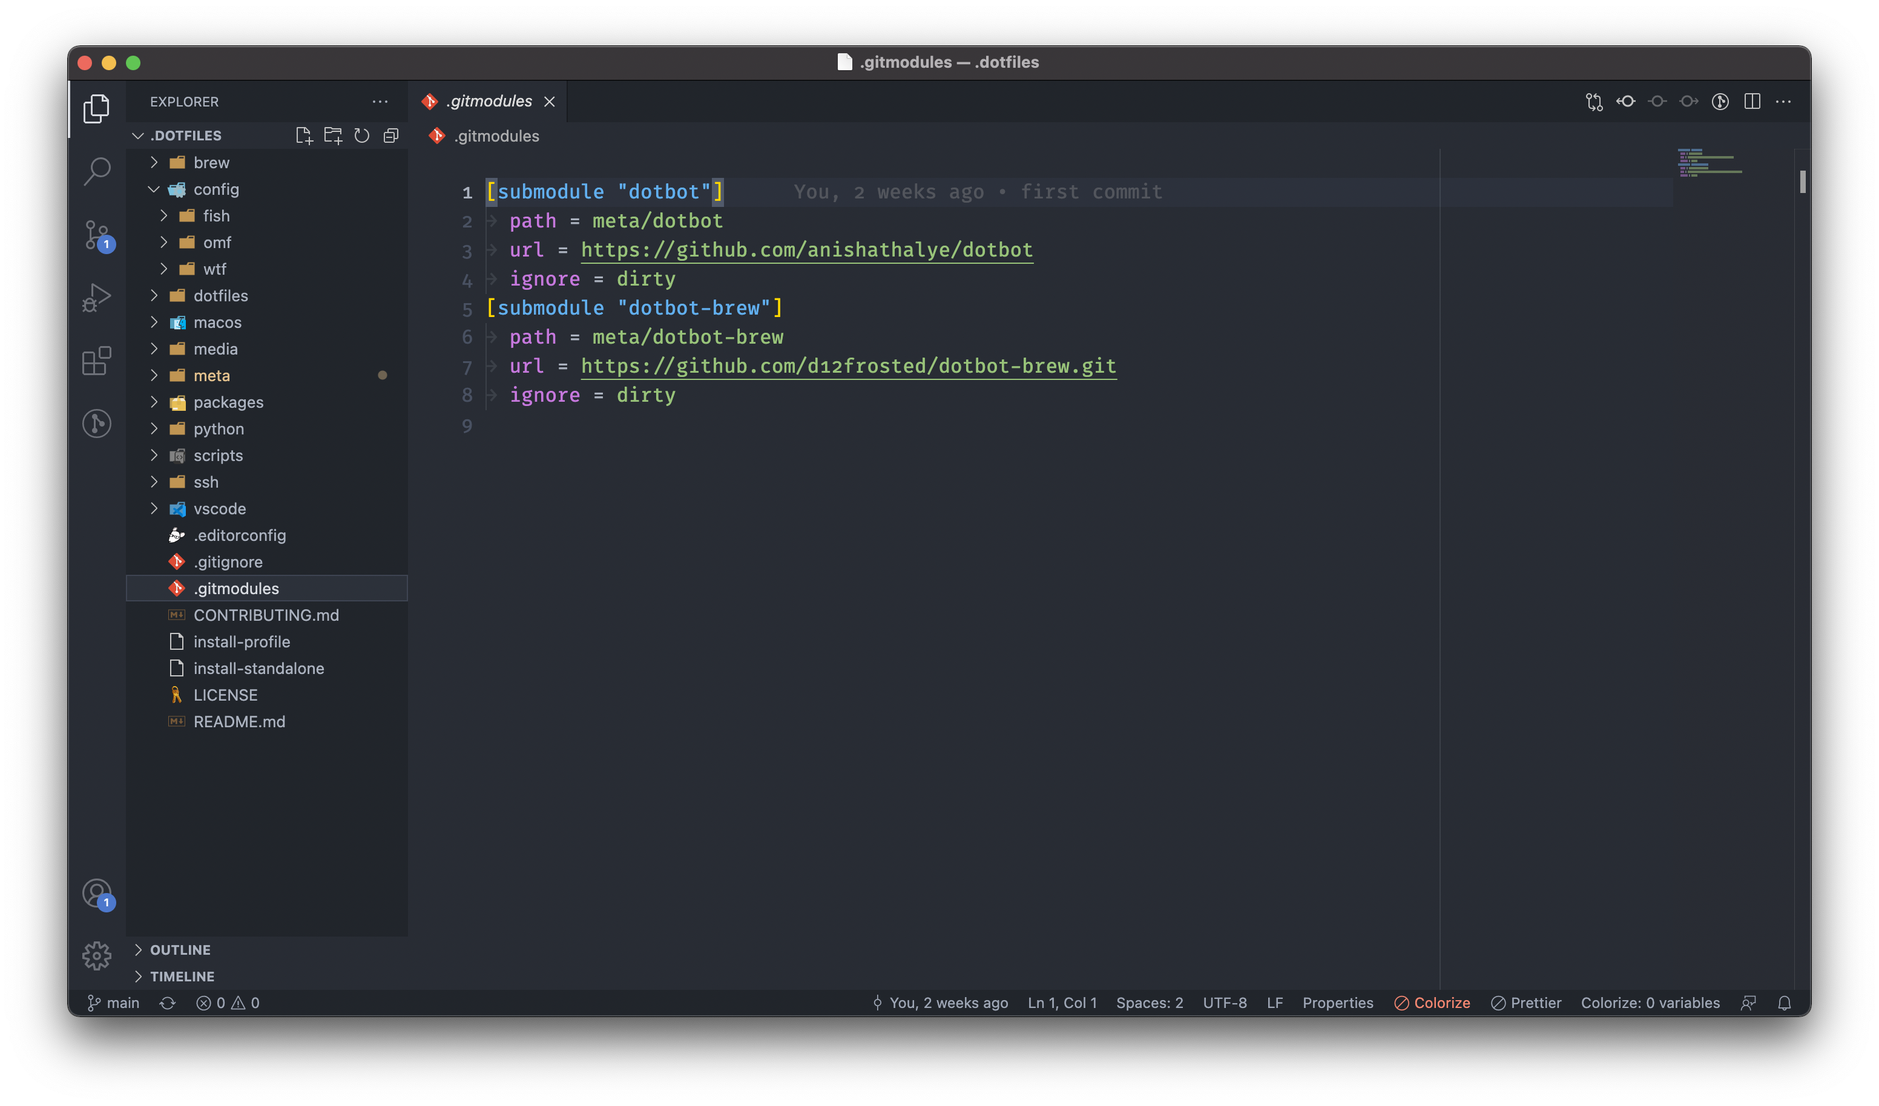Viewport: 1879px width, 1106px height.
Task: Click the Refresh Explorer icon
Action: click(x=361, y=136)
